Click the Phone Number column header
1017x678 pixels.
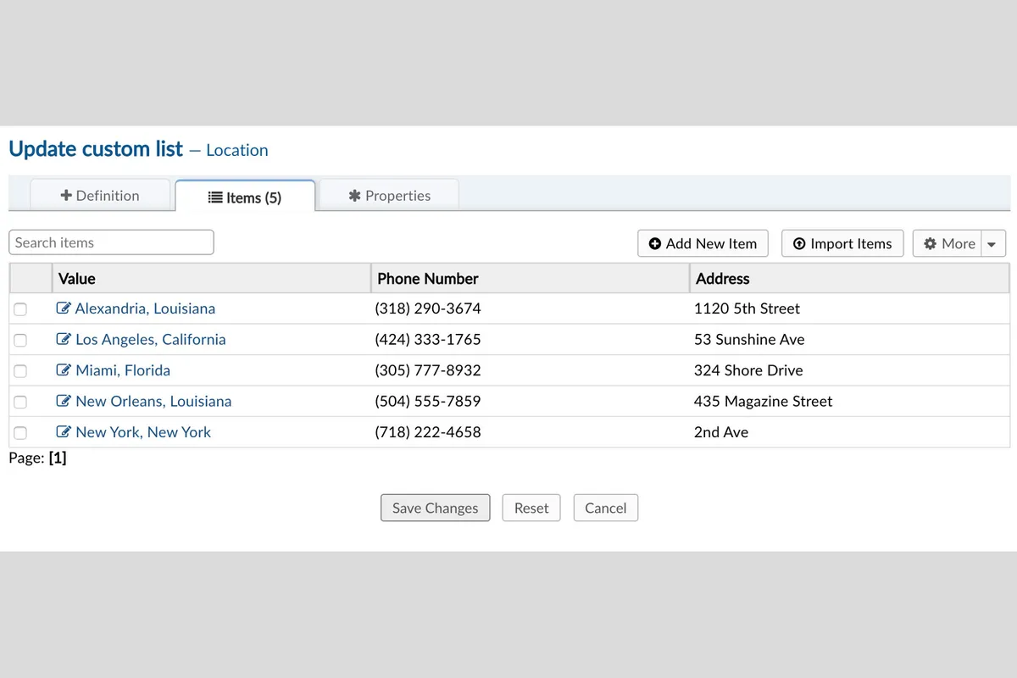click(428, 278)
